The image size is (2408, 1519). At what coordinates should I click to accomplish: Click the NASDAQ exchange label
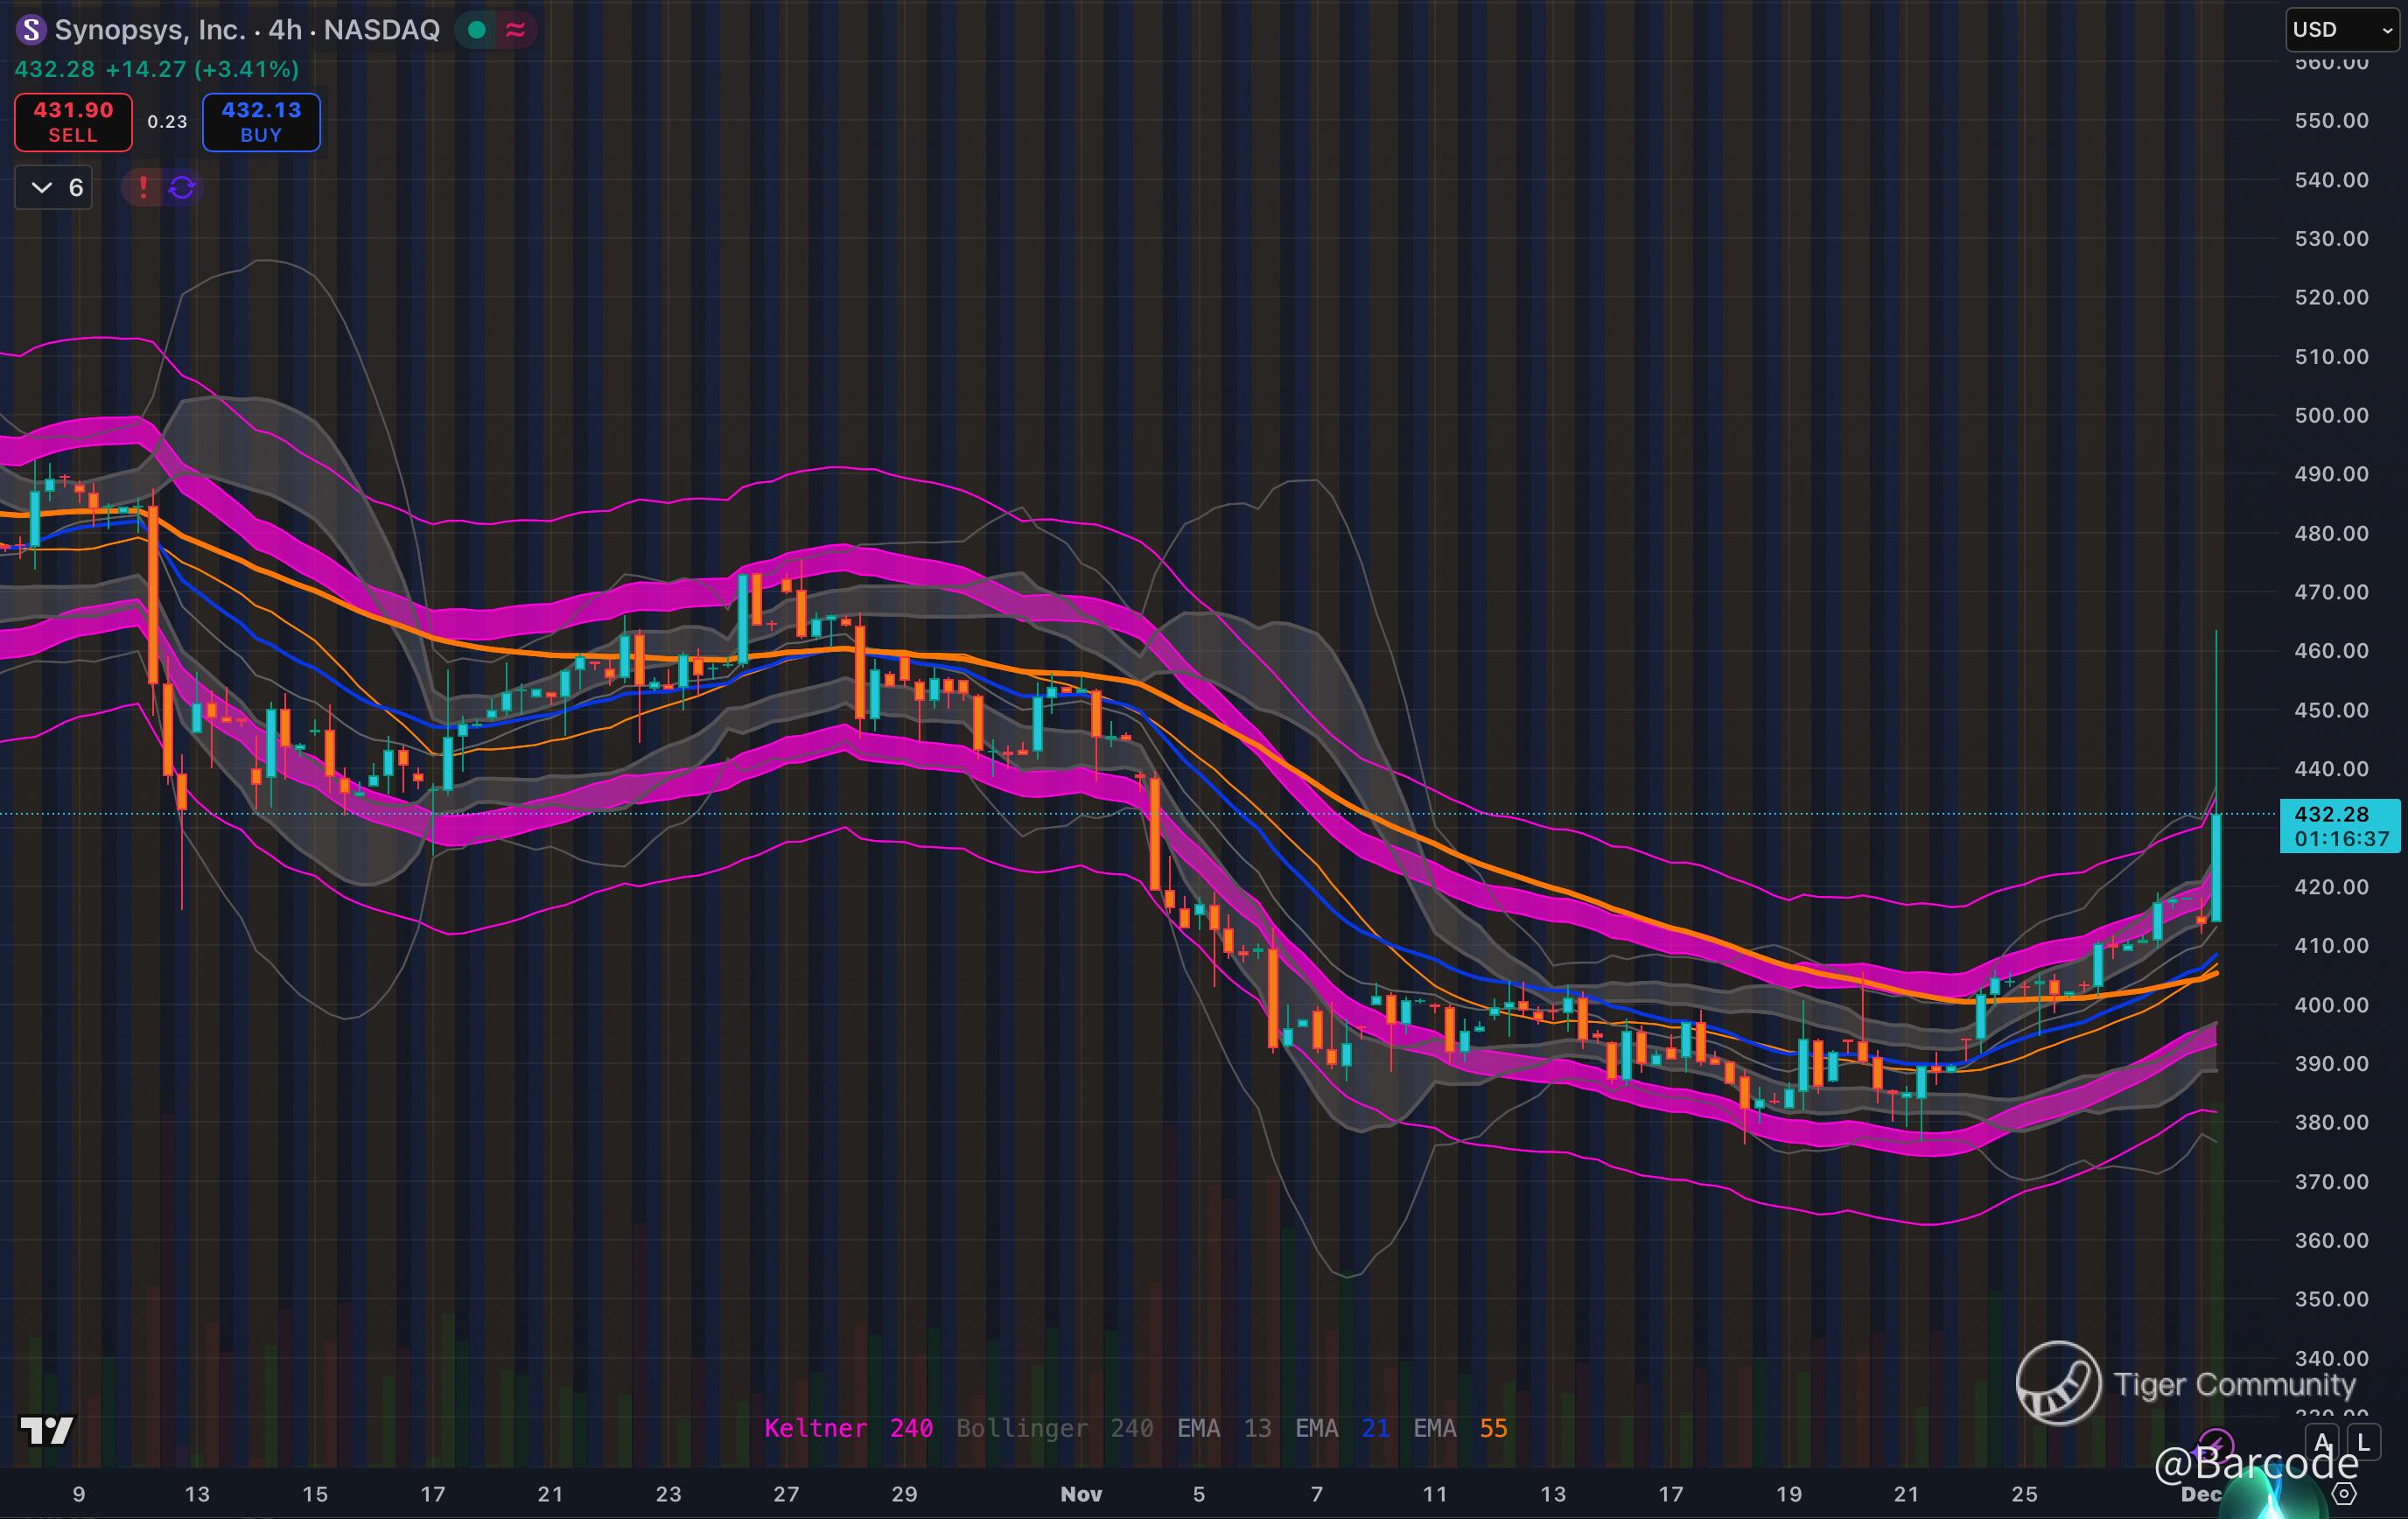[x=381, y=30]
